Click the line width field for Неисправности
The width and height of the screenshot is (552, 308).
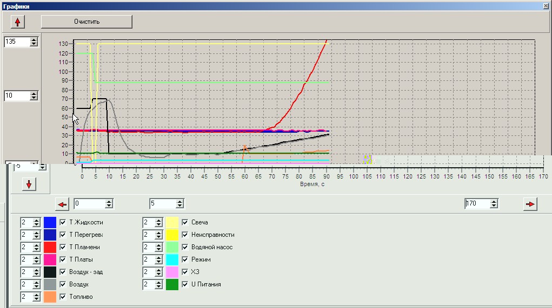point(149,235)
